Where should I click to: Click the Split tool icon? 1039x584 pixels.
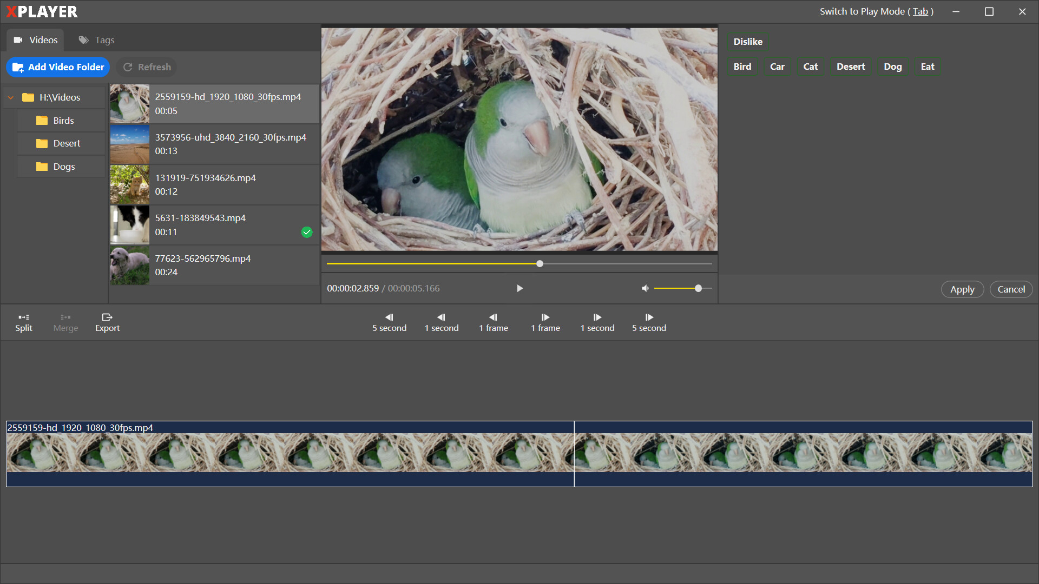24,317
